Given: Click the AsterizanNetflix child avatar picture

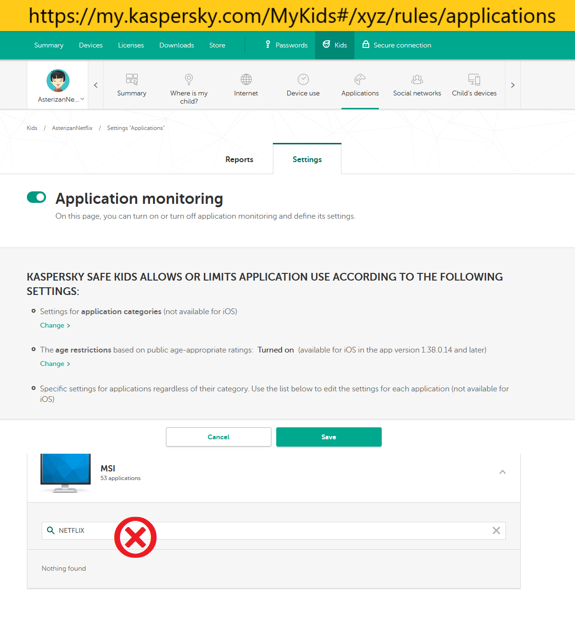Looking at the screenshot, I should point(58,81).
